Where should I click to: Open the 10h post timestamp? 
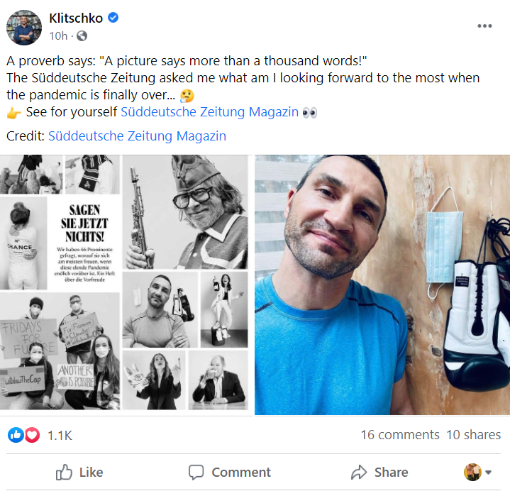pyautogui.click(x=58, y=35)
